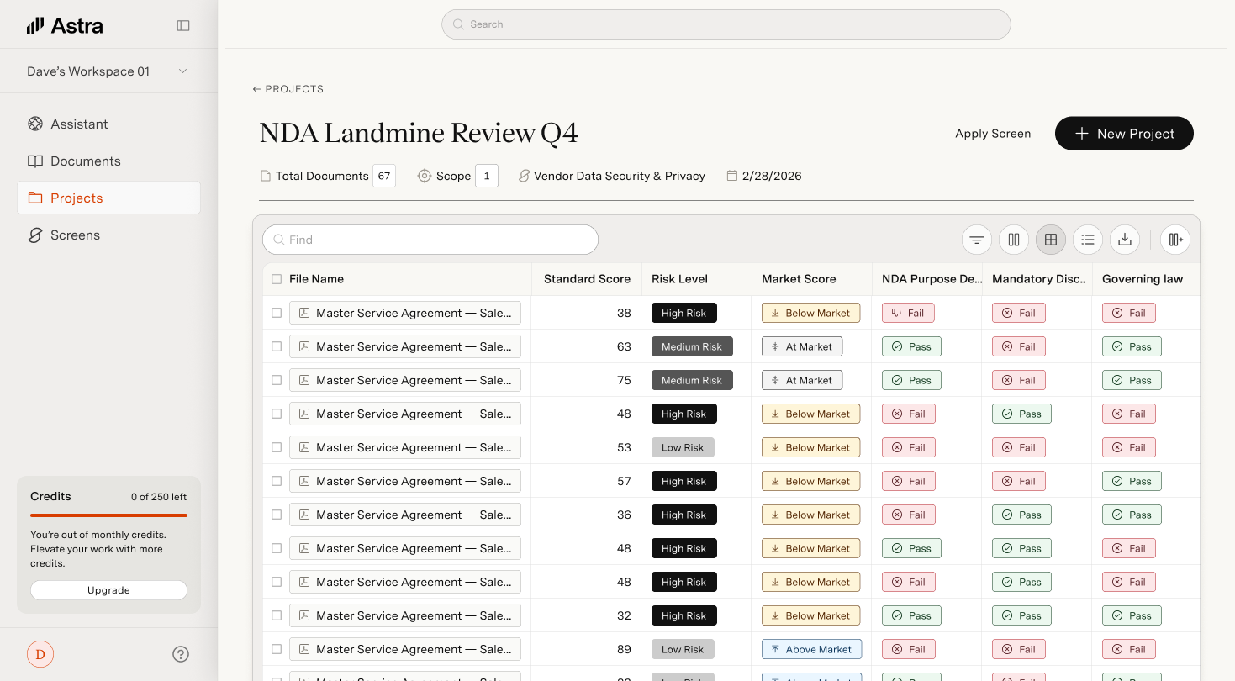Click Medium Risk badge in score 75 row
The height and width of the screenshot is (681, 1235).
click(692, 380)
